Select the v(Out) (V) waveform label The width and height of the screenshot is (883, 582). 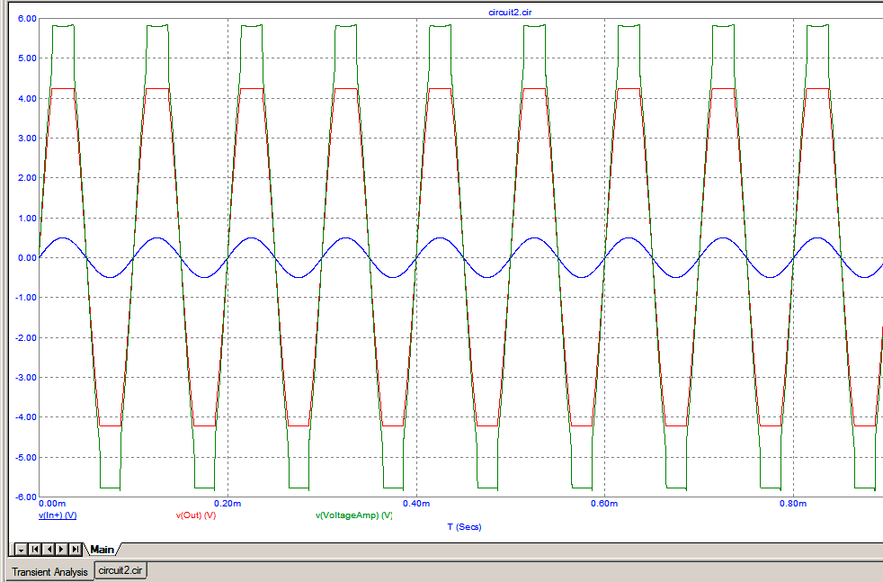pyautogui.click(x=196, y=515)
